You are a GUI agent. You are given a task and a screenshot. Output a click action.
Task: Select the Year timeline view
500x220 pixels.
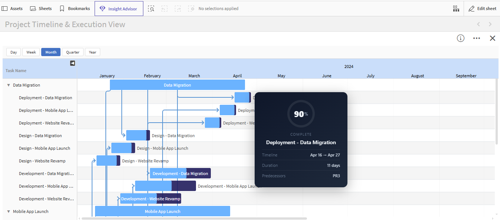(92, 52)
